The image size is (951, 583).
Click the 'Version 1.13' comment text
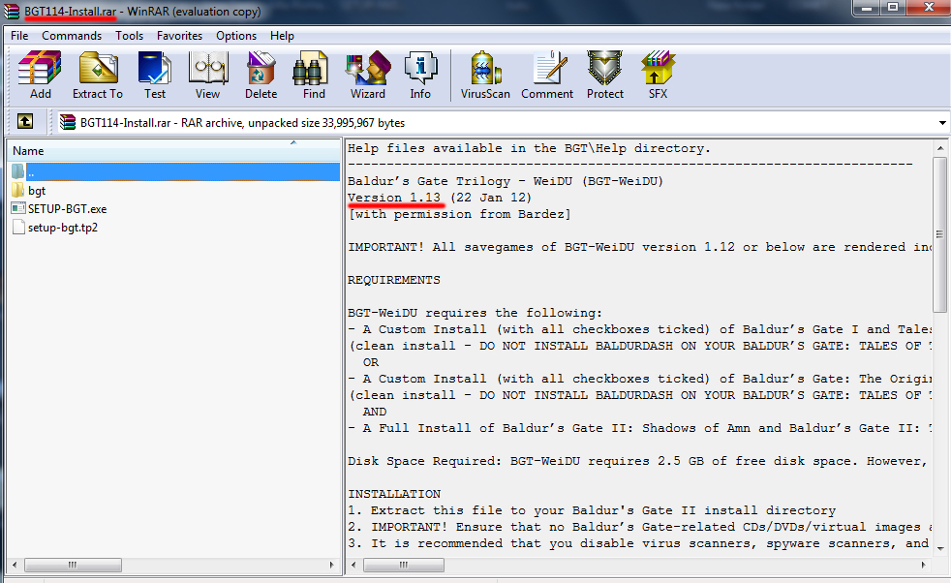pos(394,198)
